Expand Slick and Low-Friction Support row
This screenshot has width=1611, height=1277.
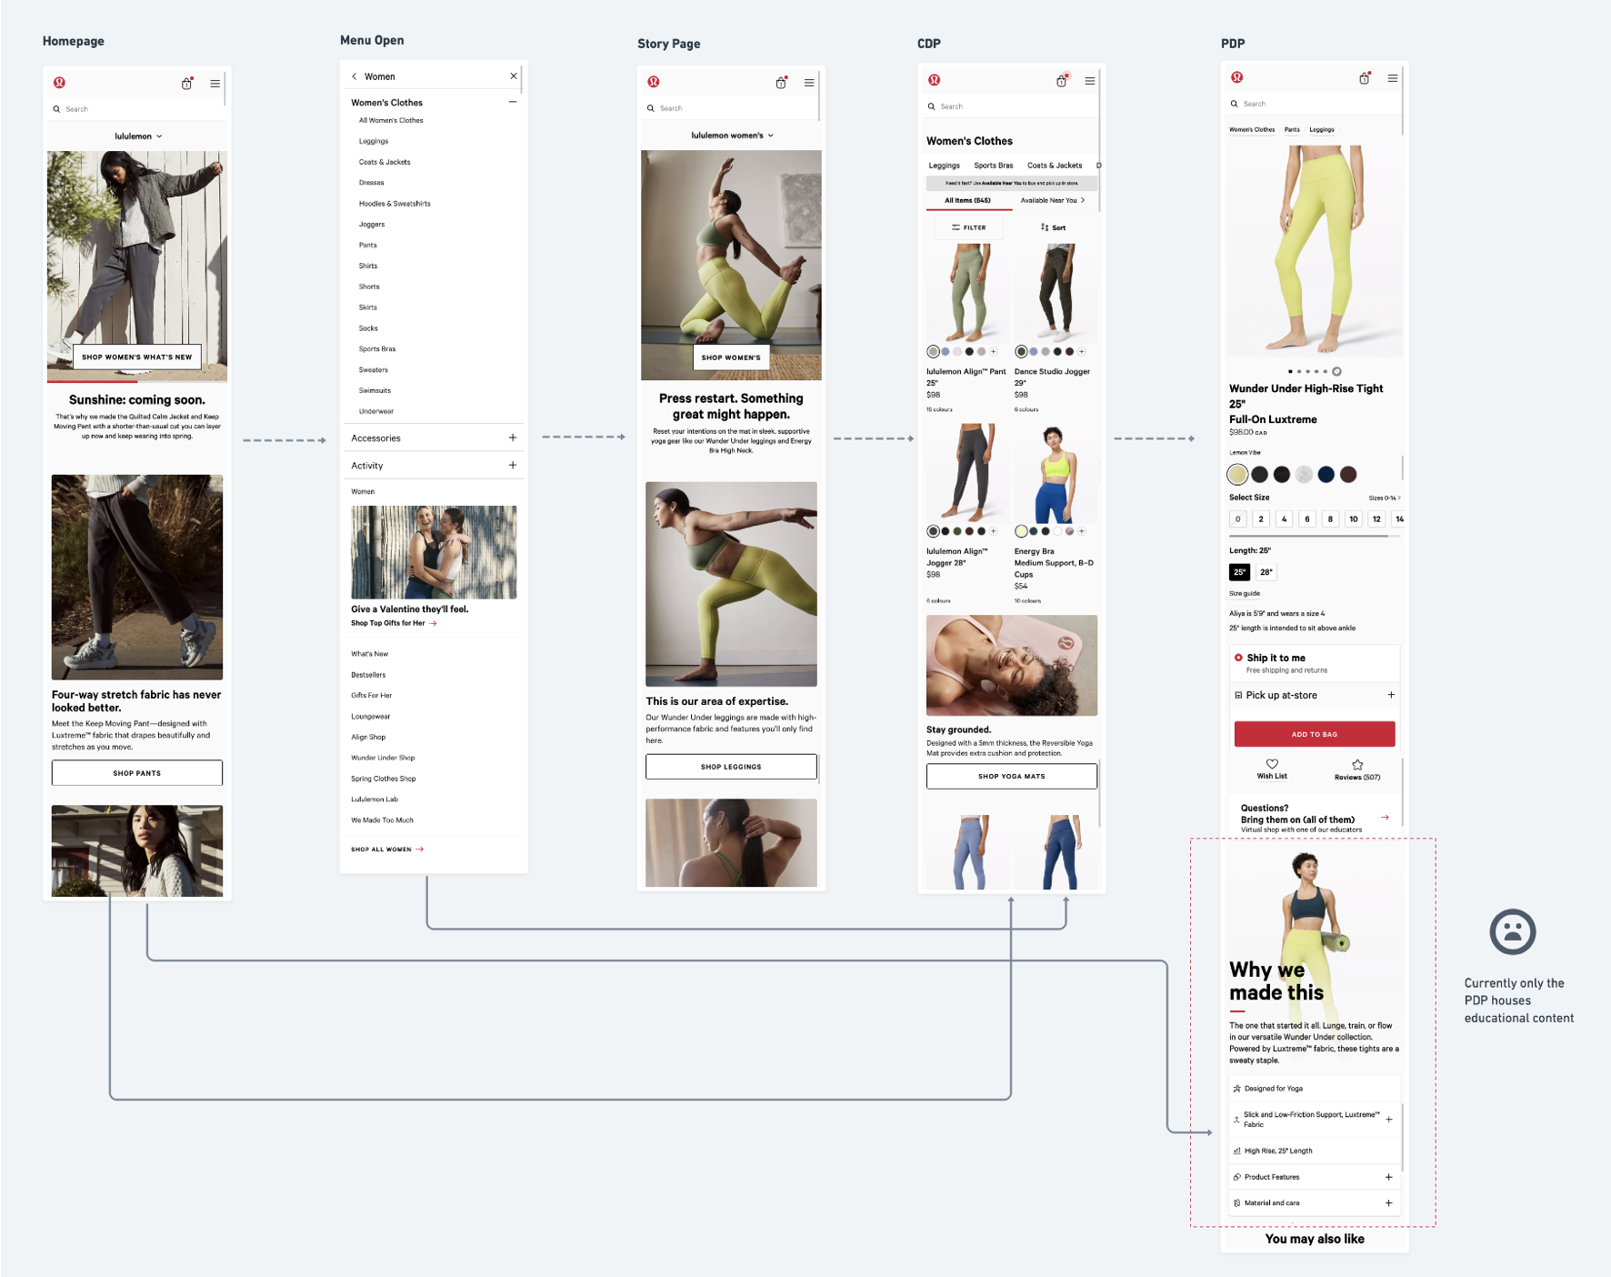tap(1388, 1120)
